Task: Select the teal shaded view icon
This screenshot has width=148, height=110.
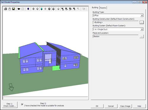Action: pos(42,9)
